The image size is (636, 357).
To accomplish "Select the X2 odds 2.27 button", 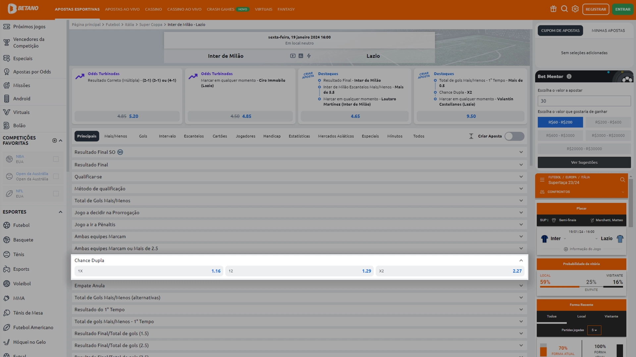I will (450, 271).
